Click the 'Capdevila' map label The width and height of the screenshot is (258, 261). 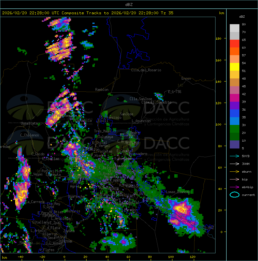(83, 121)
